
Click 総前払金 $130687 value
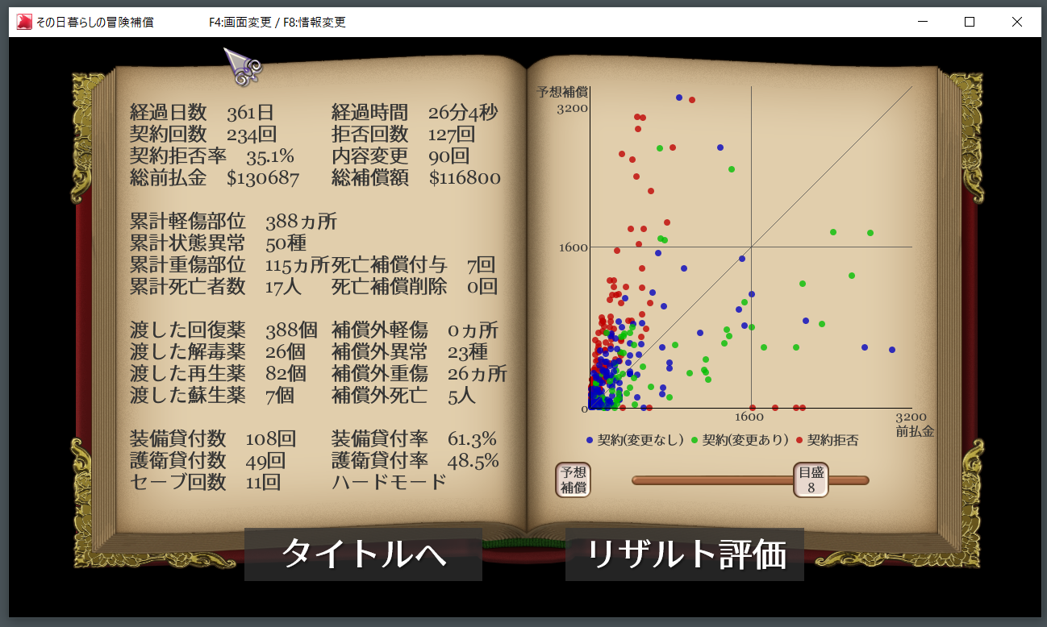[215, 178]
